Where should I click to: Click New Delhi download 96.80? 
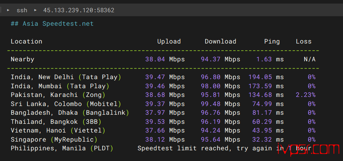point(211,77)
